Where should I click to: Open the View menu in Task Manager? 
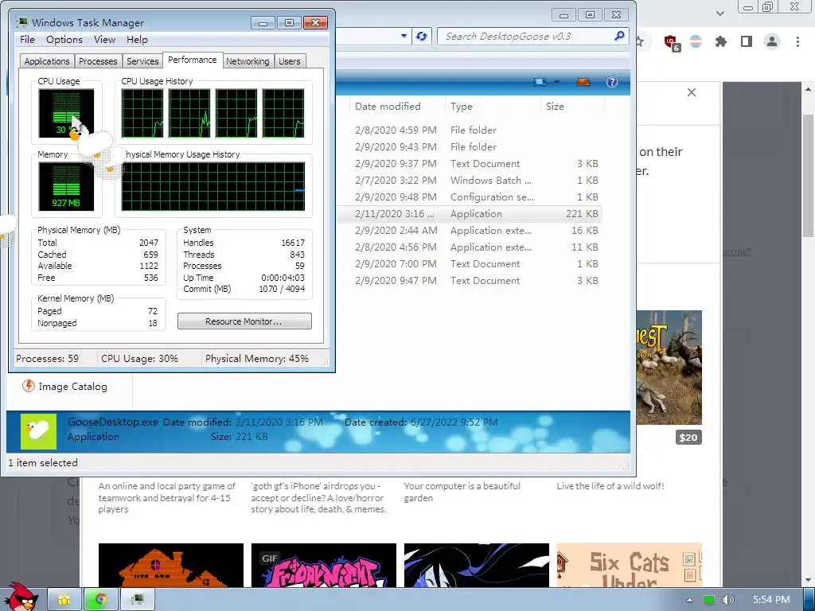coord(104,40)
